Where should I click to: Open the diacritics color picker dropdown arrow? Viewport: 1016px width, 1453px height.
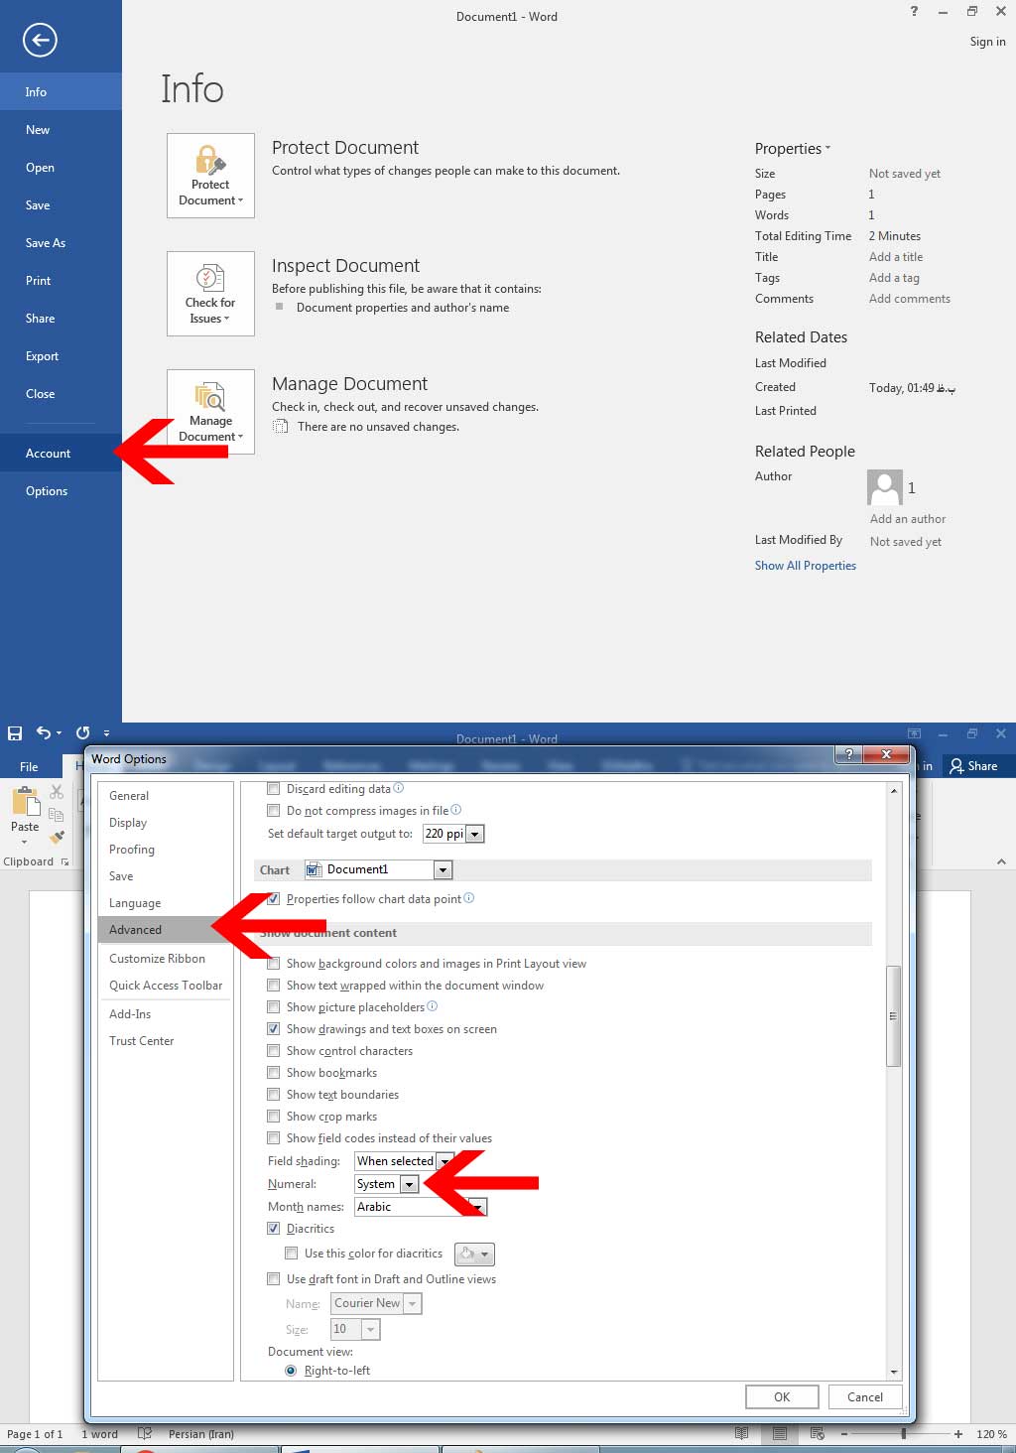[x=484, y=1255]
